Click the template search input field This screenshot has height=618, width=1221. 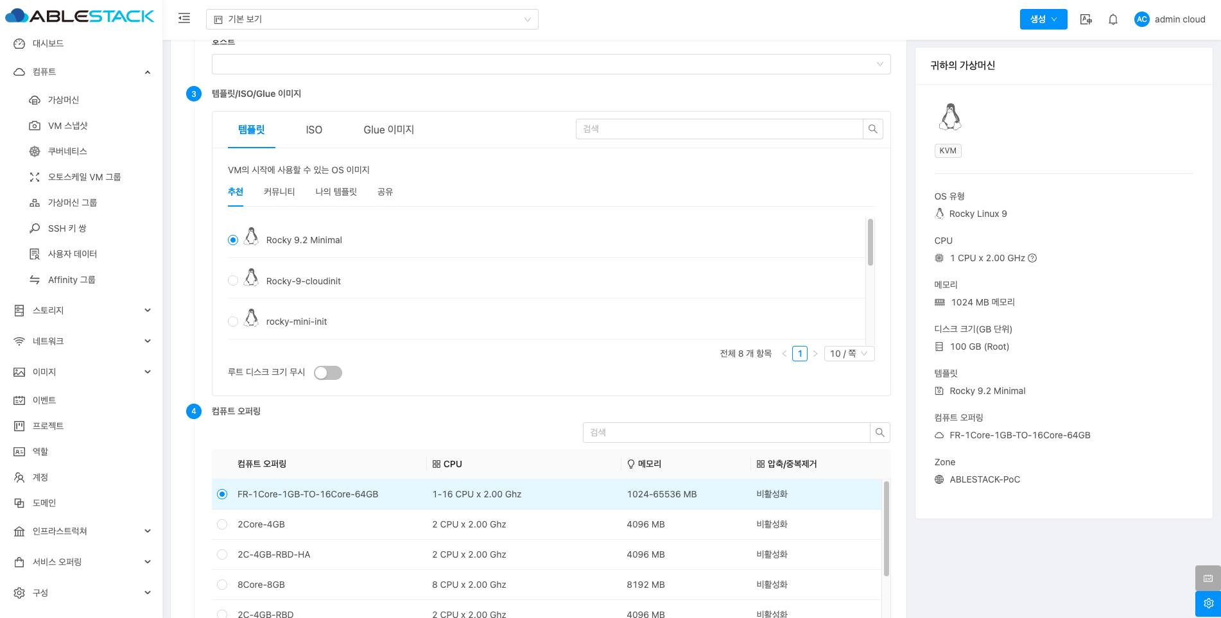coord(719,129)
